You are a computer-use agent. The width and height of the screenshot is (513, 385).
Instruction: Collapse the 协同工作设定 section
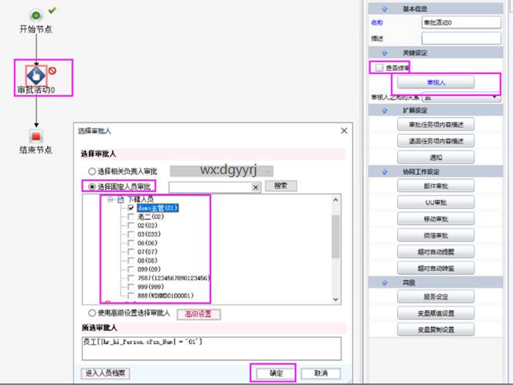382,171
